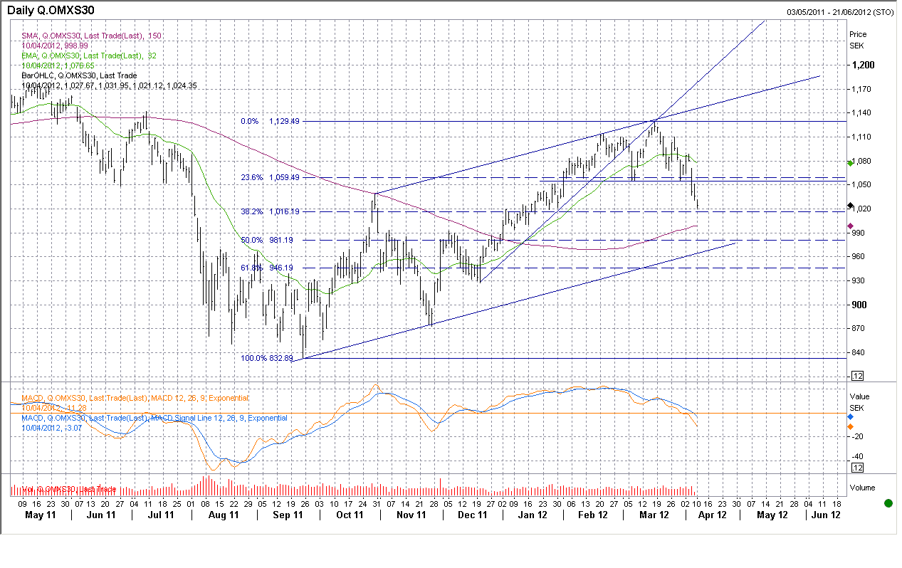Click the 1,200 price axis label
902x568 pixels.
click(863, 65)
